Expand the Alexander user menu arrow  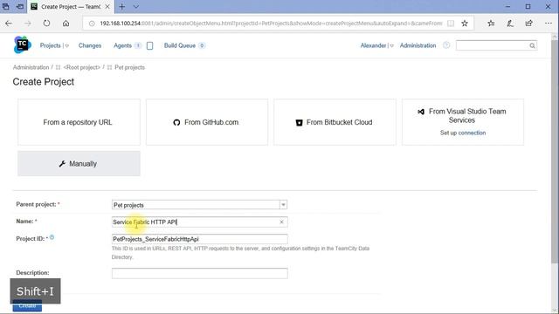coord(391,46)
